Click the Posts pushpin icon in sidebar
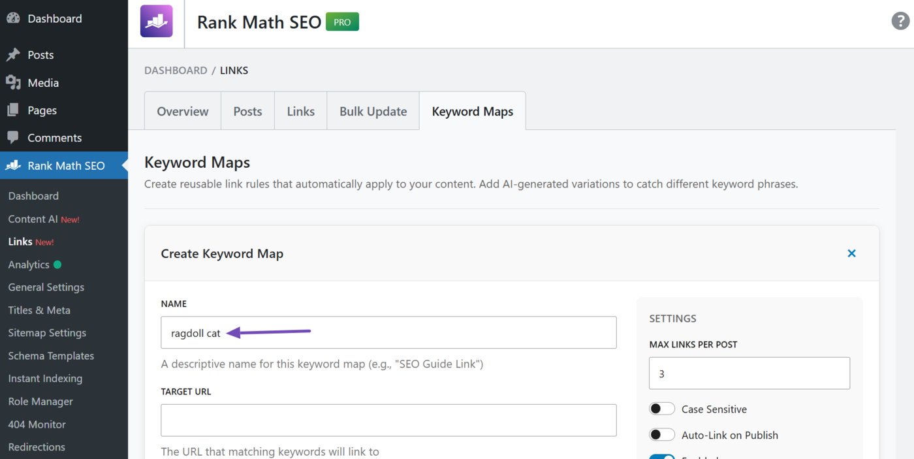This screenshot has width=914, height=459. (13, 55)
